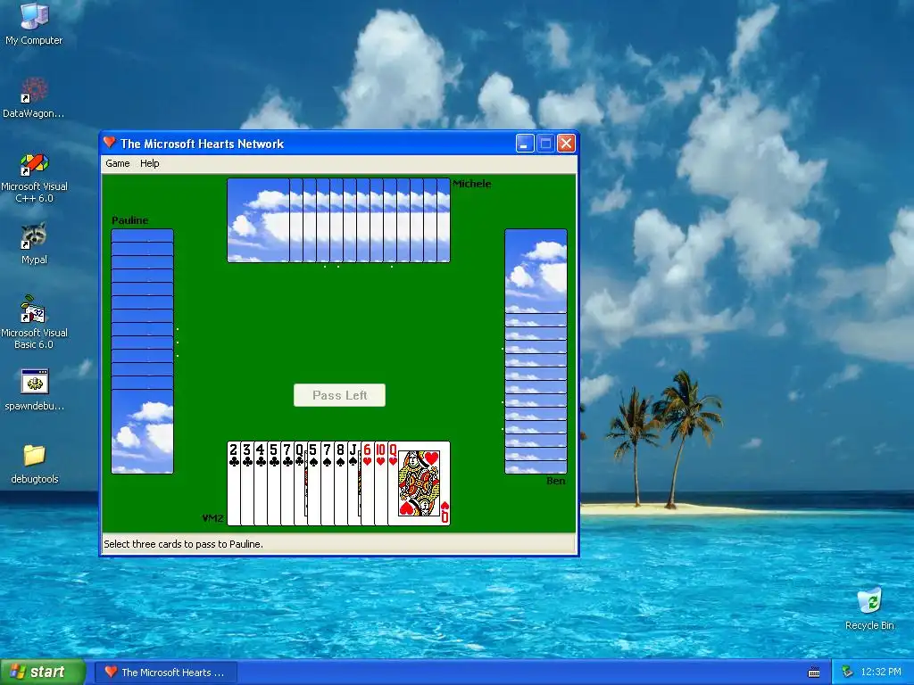
Task: Select the 4 of clubs card
Action: tap(261, 483)
